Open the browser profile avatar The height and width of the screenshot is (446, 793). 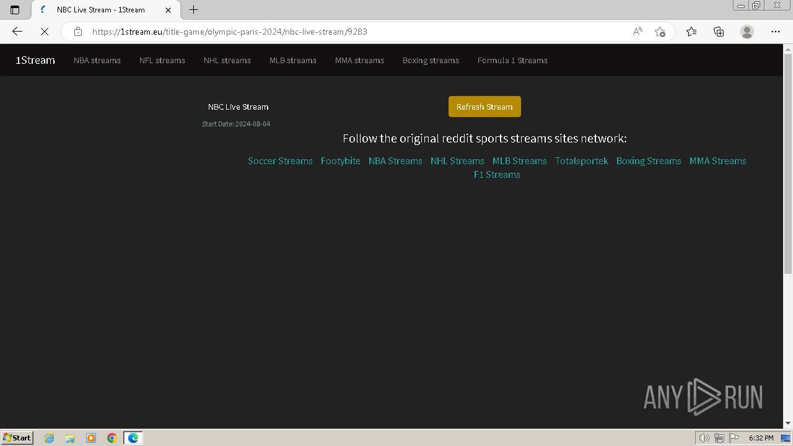coord(747,32)
